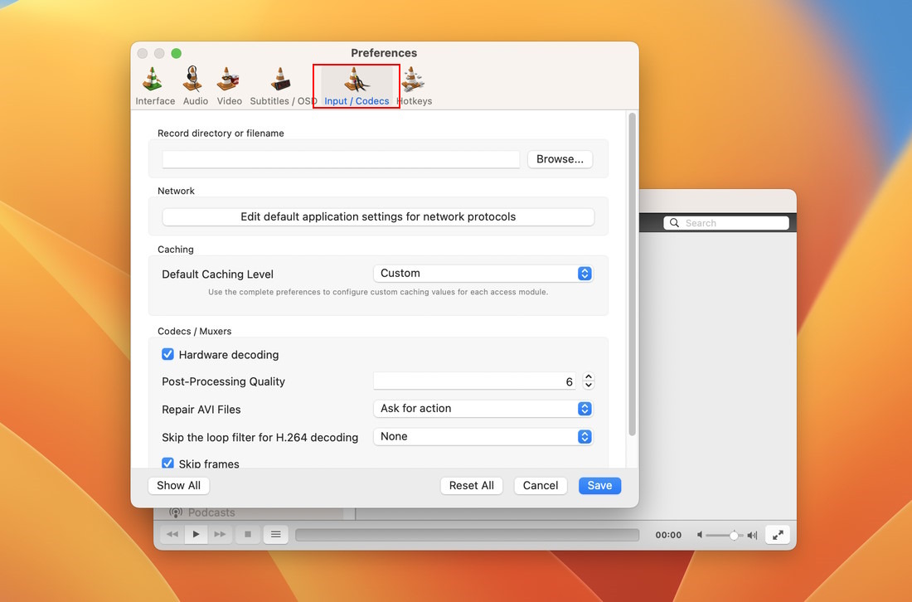Open the Video preferences section
Image resolution: width=912 pixels, height=602 pixels.
click(x=229, y=83)
